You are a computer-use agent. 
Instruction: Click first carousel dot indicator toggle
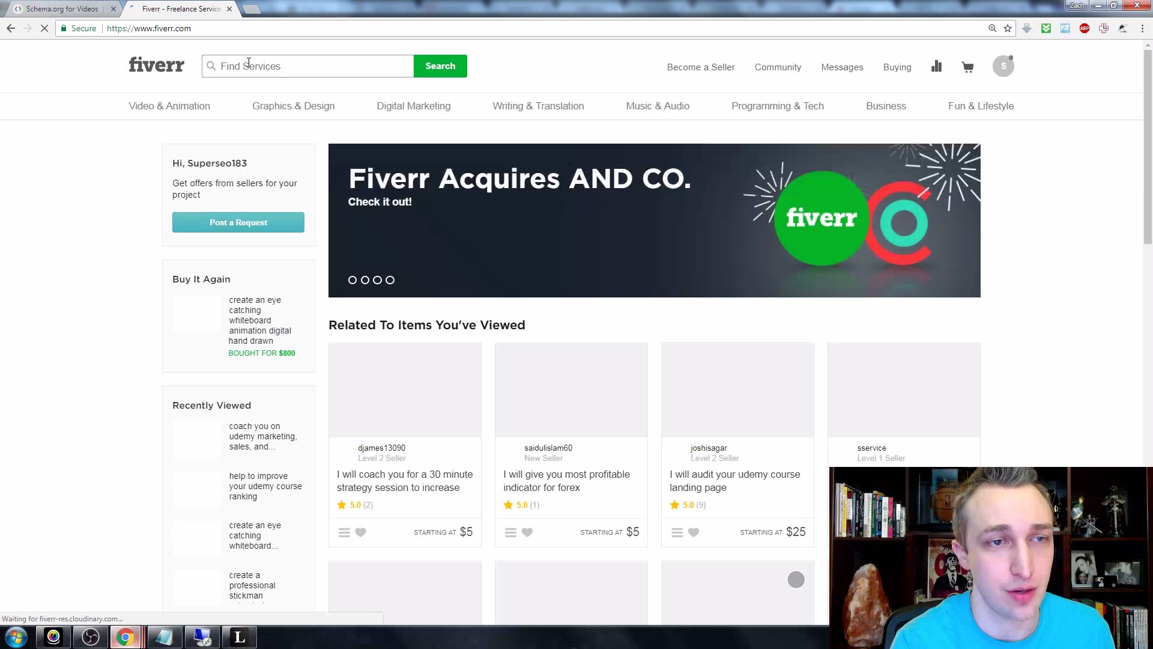[351, 279]
